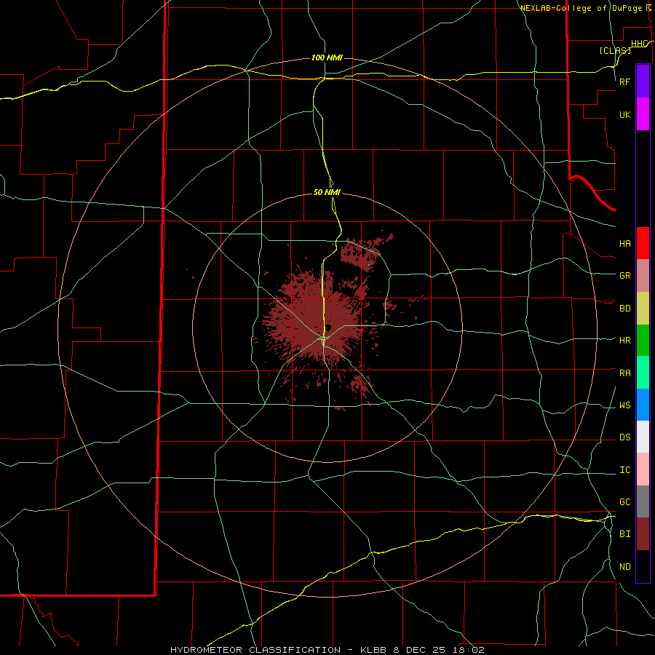Click the 50 NMI range ring label
The width and height of the screenshot is (655, 655).
tap(327, 192)
